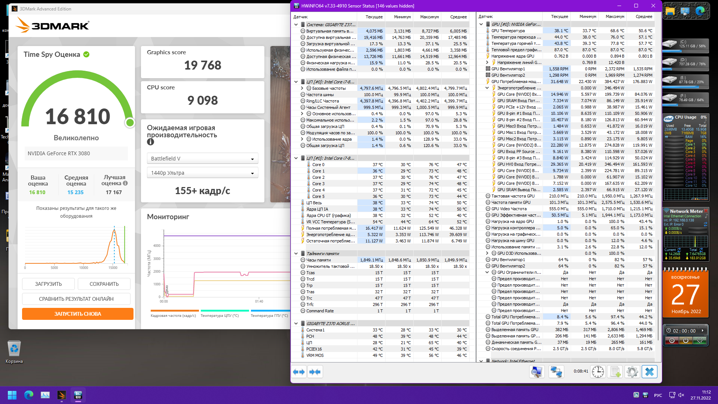This screenshot has height=404, width=718.
Task: Click the expand columns arrows icon in HWiNFO
Action: click(x=299, y=372)
